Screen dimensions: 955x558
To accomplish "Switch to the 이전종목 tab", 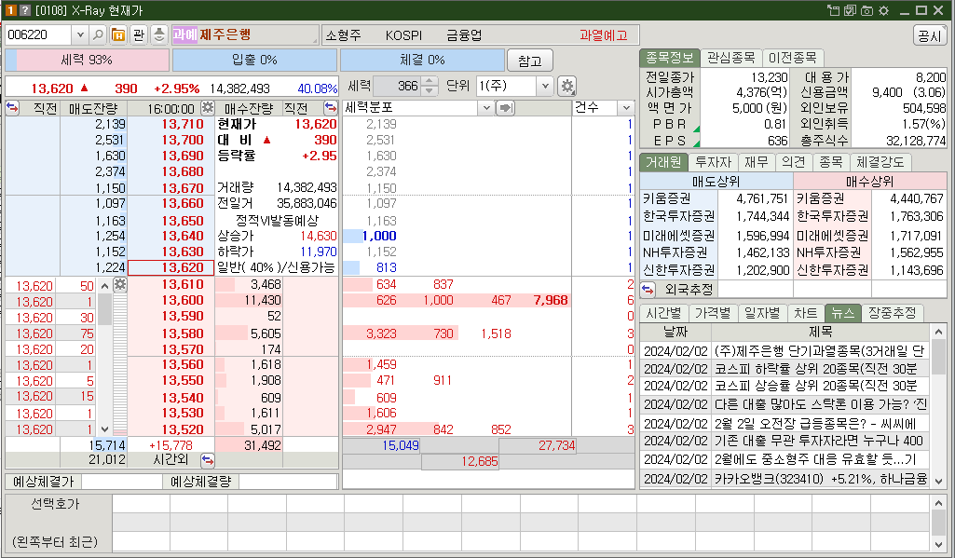I will pyautogui.click(x=792, y=58).
